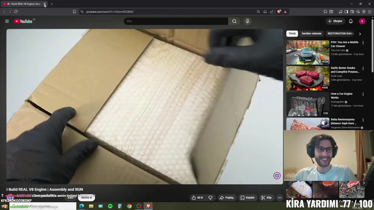Toggle the browser sidebar panel icon
Image resolution: width=374 pixels, height=210 pixels.
(346, 12)
